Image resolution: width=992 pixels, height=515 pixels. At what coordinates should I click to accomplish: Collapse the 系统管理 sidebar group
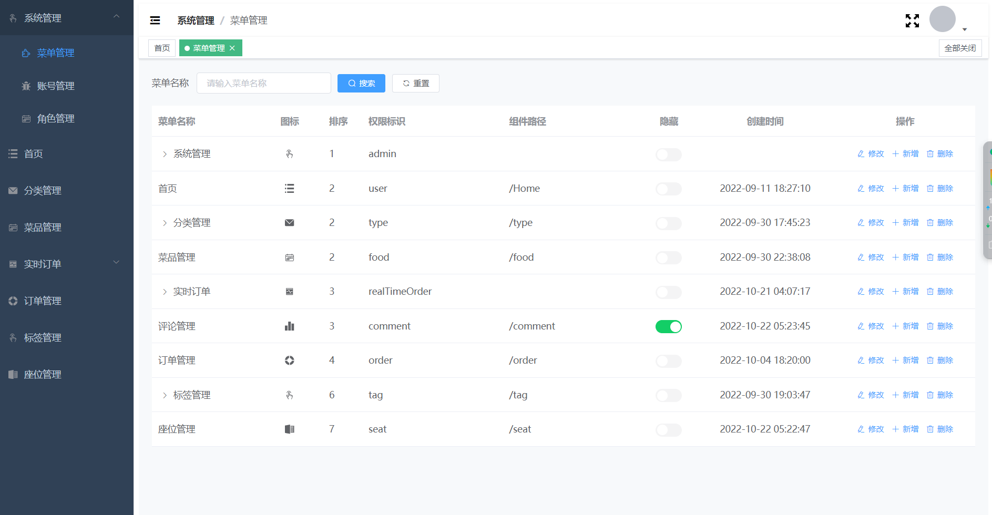(x=67, y=18)
